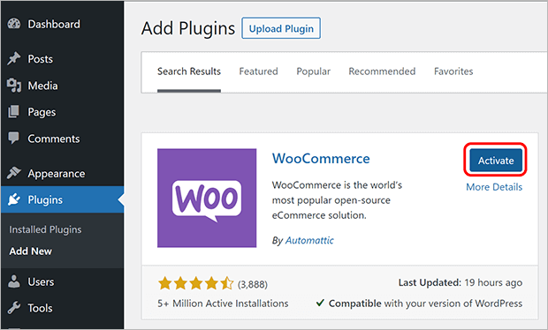Open More Details for WooCommerce
The image size is (548, 330).
(x=494, y=187)
